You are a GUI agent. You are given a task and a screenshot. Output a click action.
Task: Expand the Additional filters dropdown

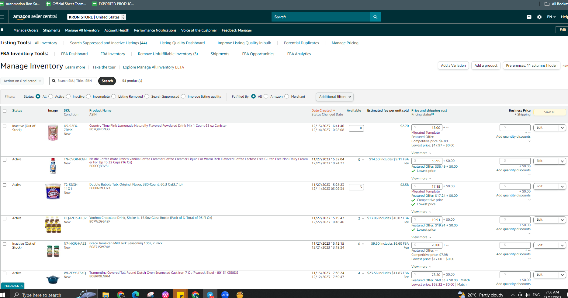[335, 97]
